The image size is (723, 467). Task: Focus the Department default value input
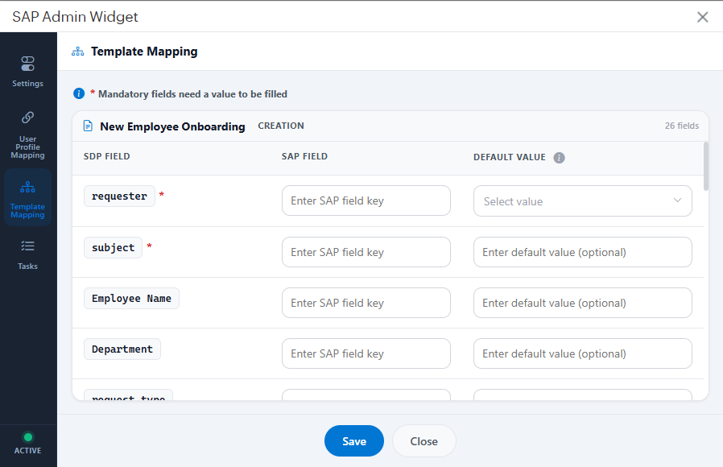click(x=582, y=353)
